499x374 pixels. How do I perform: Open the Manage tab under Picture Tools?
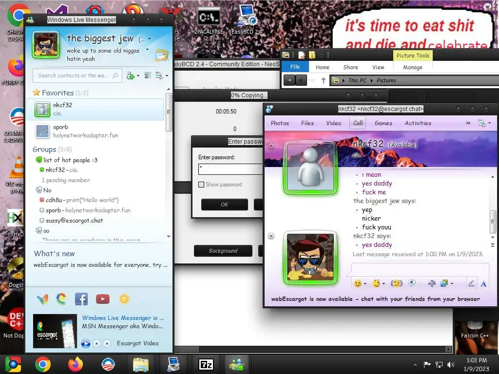pos(413,67)
